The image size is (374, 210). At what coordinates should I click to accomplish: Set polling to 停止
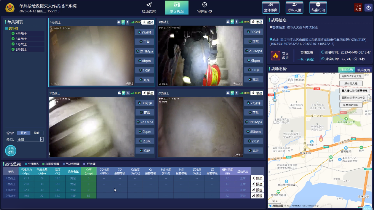point(37,133)
